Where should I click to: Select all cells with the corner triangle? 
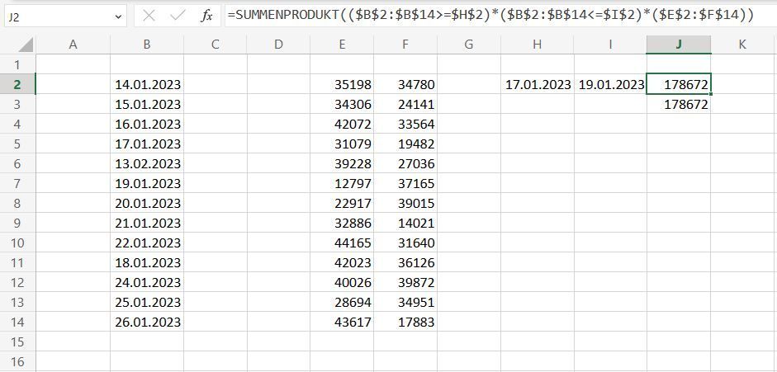(26, 45)
